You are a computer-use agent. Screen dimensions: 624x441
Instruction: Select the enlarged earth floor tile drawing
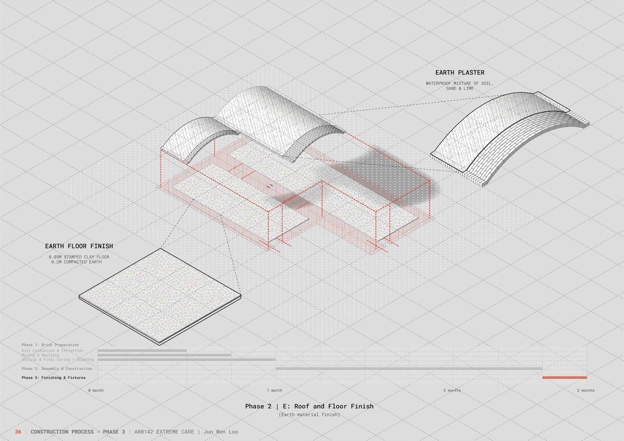click(160, 296)
